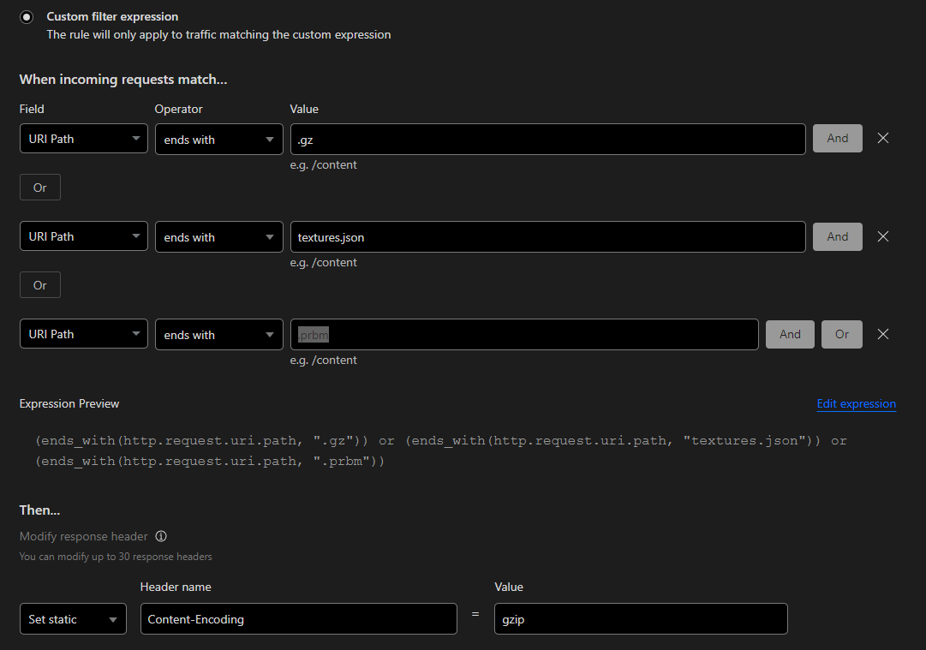This screenshot has width=926, height=650.
Task: Open Field dropdown for the .gz row
Action: click(84, 139)
